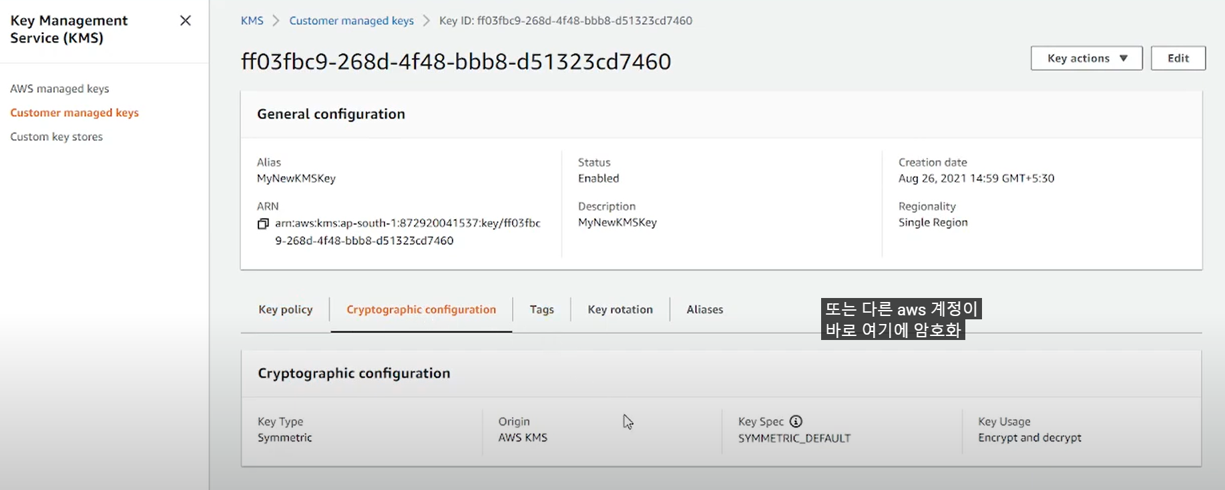
Task: Open the Key rotation tab
Action: [620, 309]
